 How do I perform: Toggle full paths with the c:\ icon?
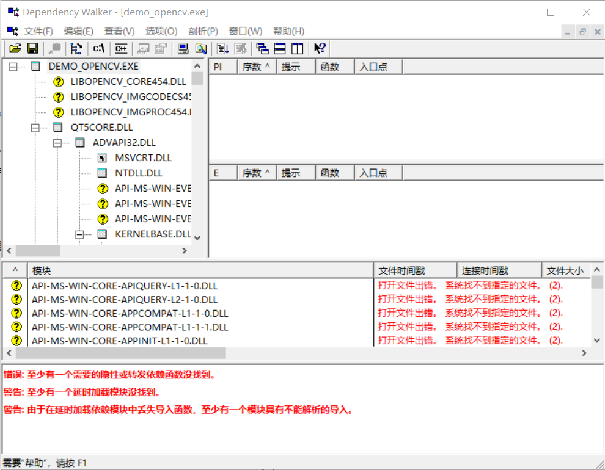coord(98,48)
